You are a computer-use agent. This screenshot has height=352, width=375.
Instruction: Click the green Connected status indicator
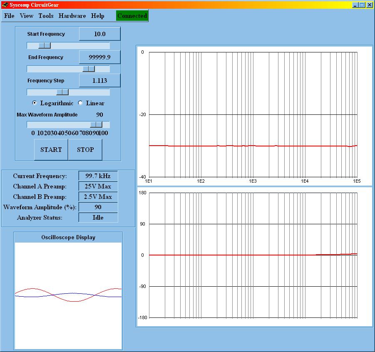[x=132, y=16]
